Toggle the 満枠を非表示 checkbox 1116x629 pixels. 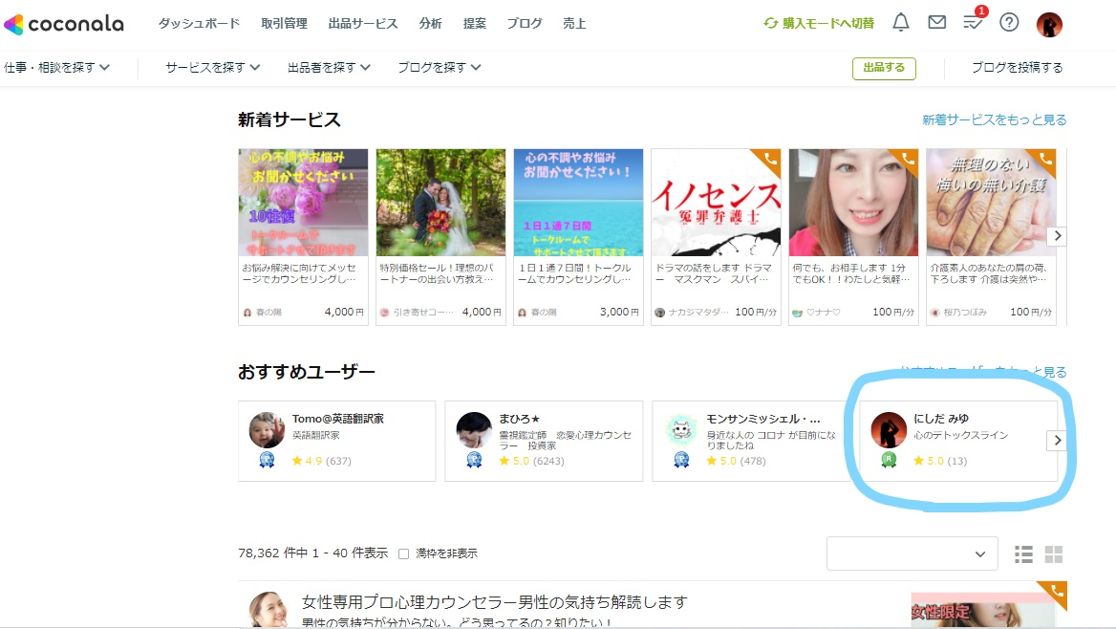click(403, 553)
